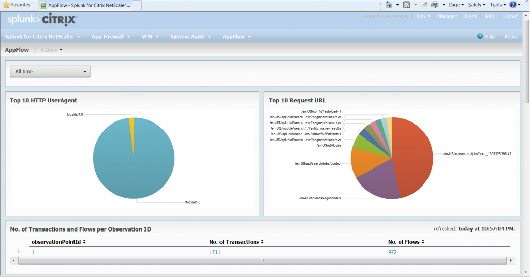Click the Manager link
The width and height of the screenshot is (530, 277).
447,16
